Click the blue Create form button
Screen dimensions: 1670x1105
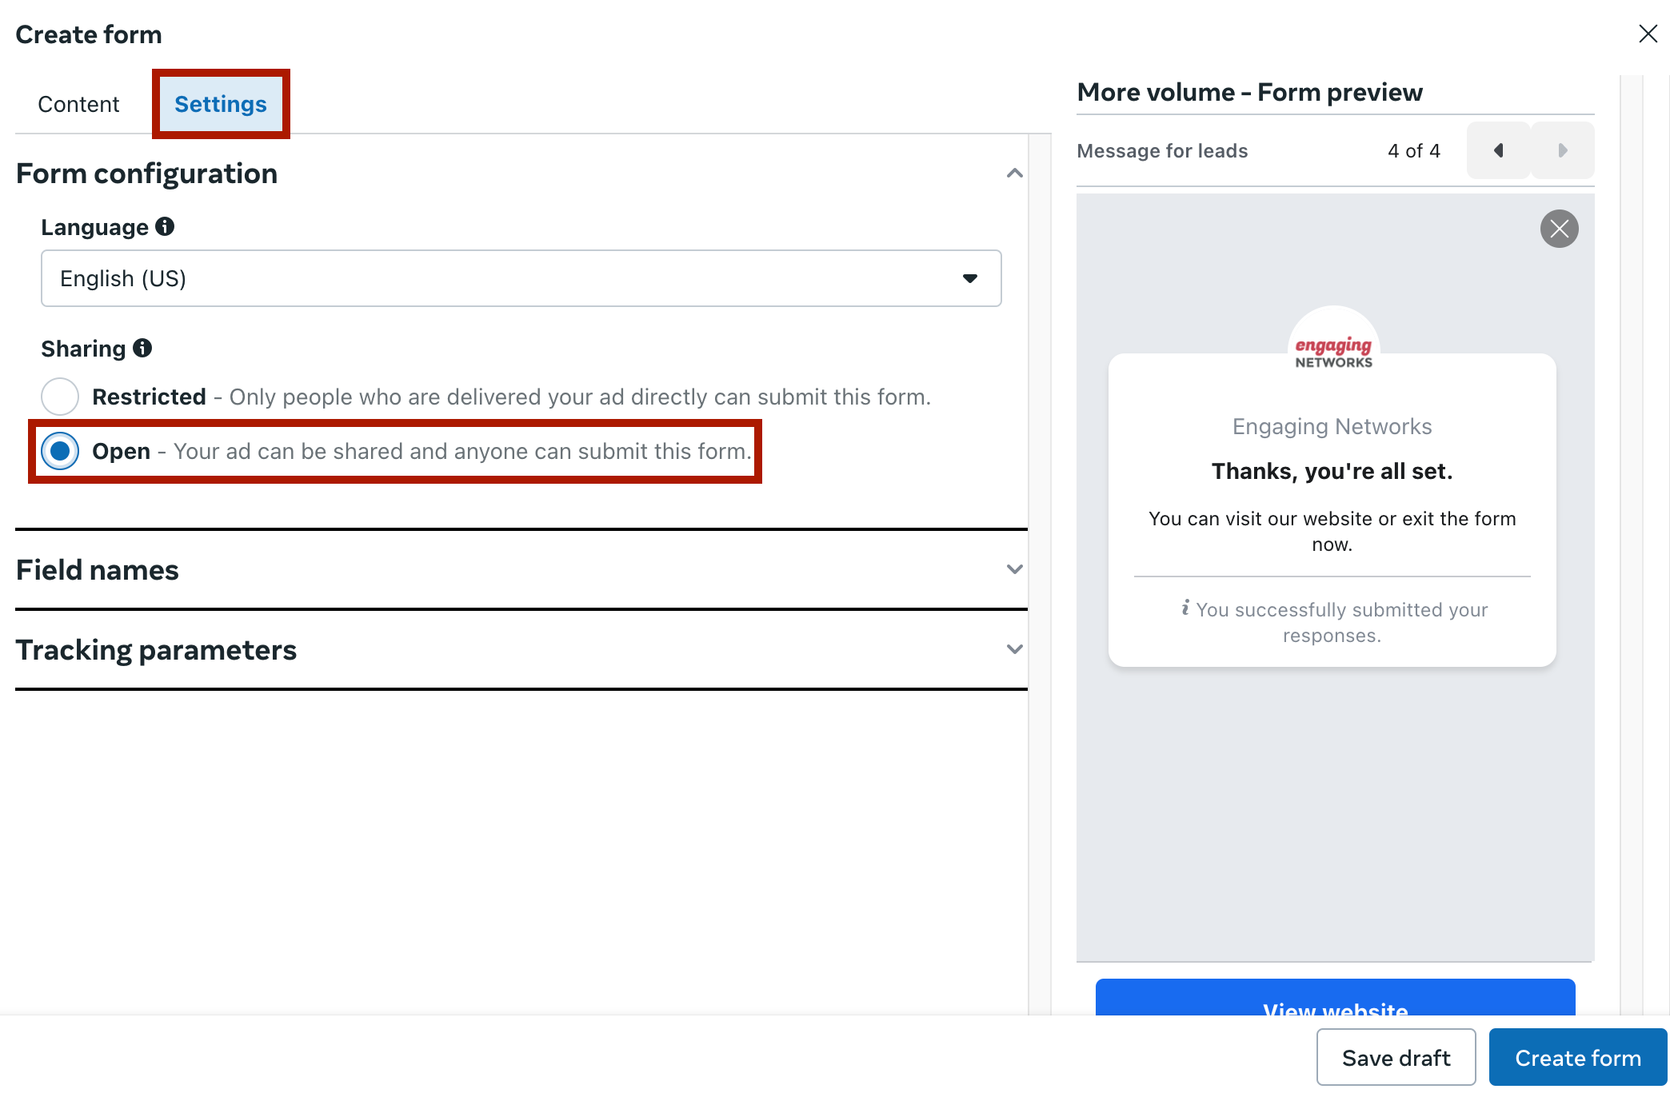1577,1057
